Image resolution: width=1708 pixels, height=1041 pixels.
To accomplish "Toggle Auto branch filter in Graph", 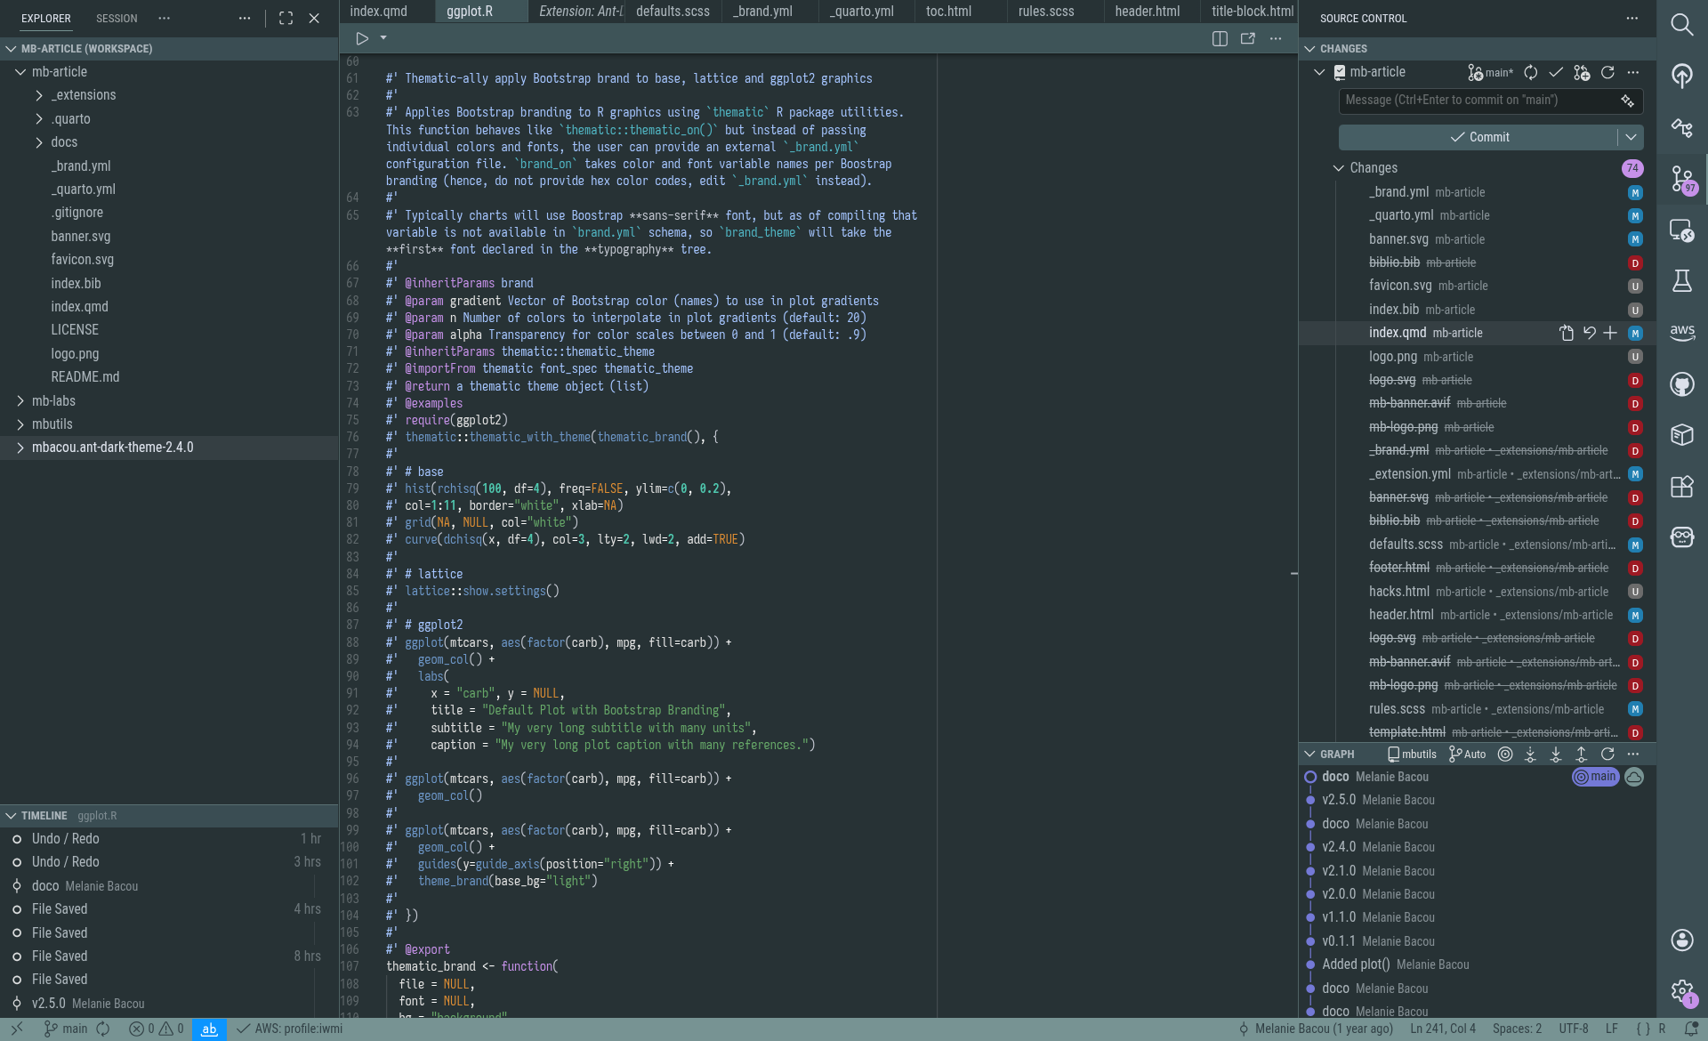I will tap(1468, 754).
